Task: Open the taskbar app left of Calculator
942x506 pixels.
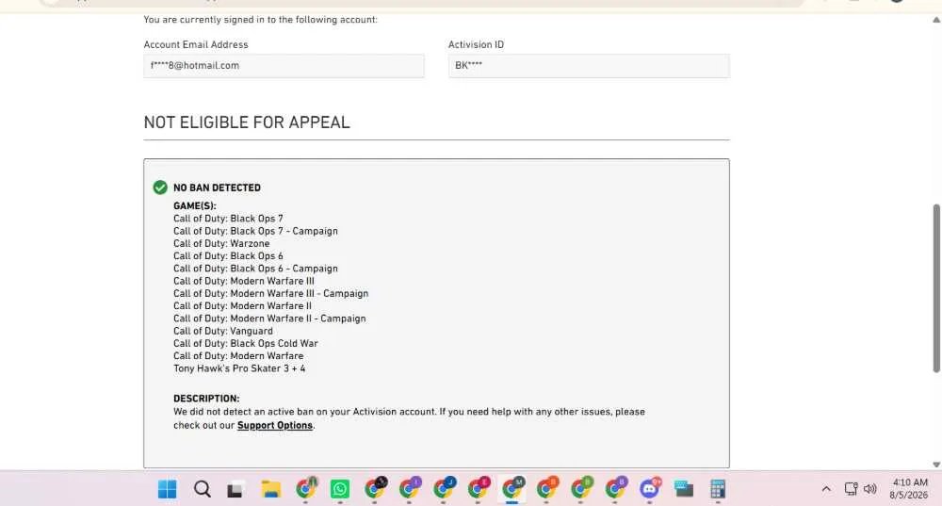Action: click(x=684, y=489)
